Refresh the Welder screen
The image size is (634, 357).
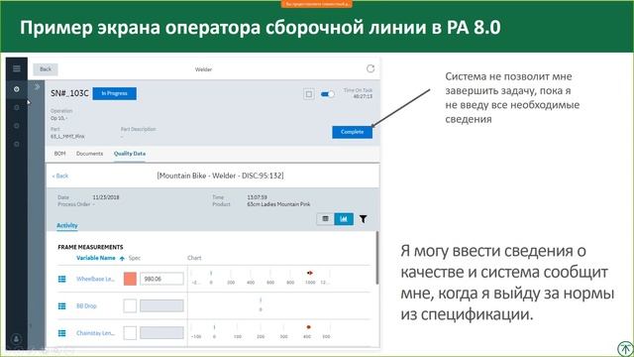click(370, 68)
